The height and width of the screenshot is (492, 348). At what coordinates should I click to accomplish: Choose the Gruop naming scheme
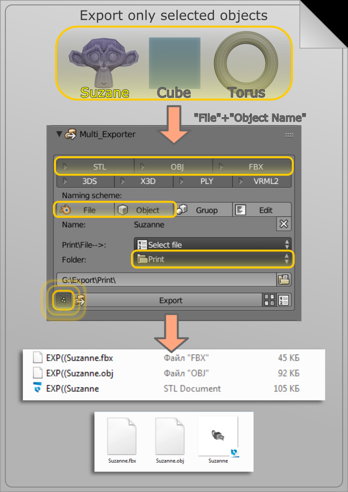click(203, 210)
